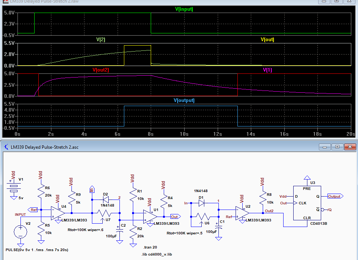Screen dimensions: 358x260
Task: Click the Out port flag after U1
Action: click(176, 217)
